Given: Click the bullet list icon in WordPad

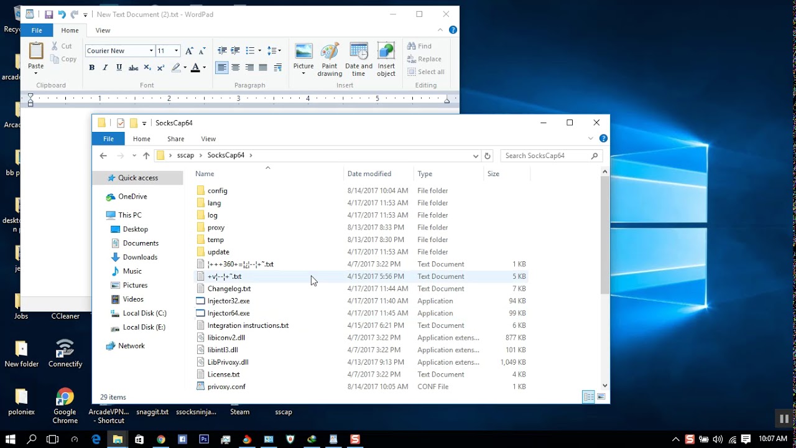Looking at the screenshot, I should coord(250,50).
